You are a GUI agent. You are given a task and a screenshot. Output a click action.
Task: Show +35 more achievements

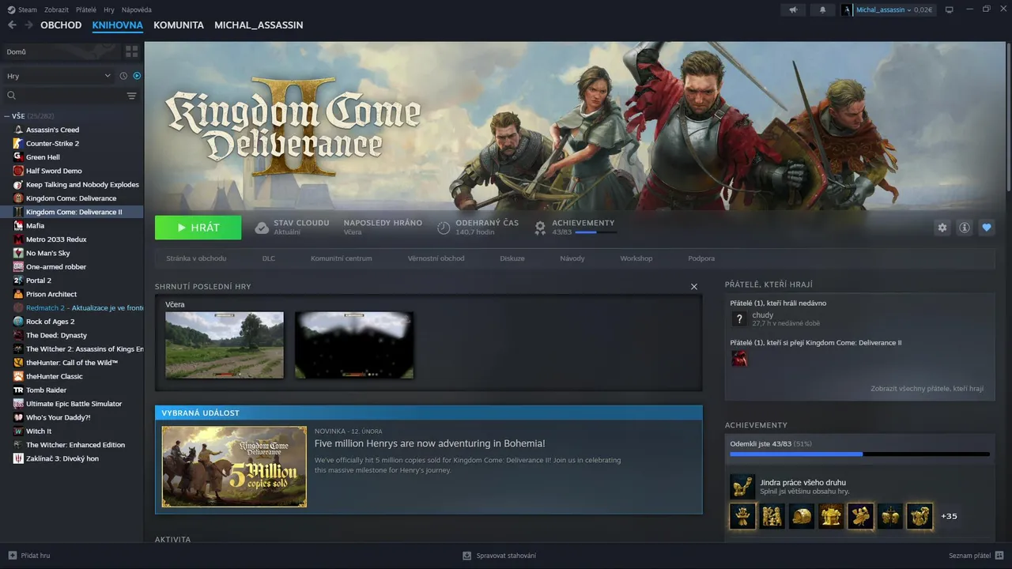949,516
